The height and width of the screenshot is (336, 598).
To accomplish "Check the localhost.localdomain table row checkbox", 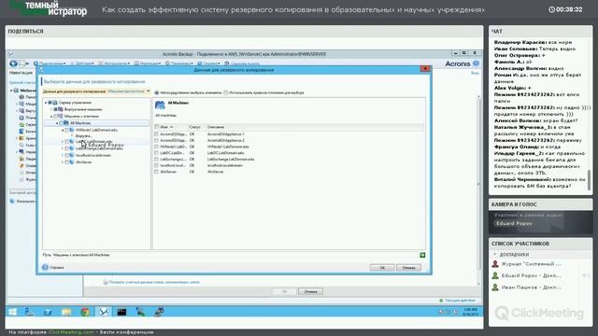I will coord(156,165).
